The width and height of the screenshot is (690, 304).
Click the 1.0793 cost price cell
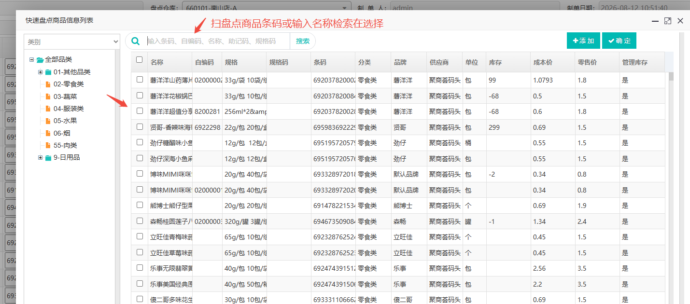pos(552,80)
